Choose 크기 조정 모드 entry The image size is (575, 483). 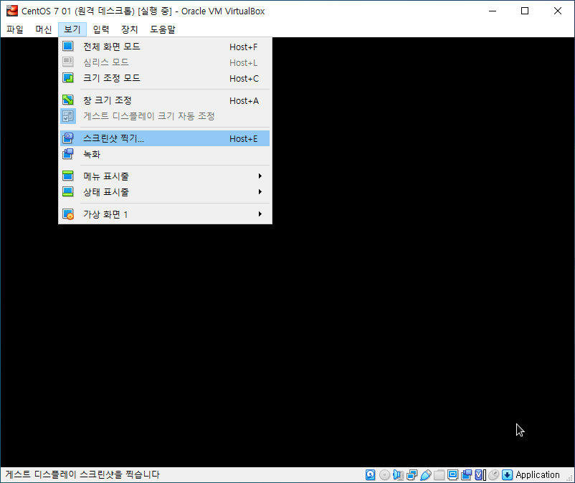click(165, 78)
